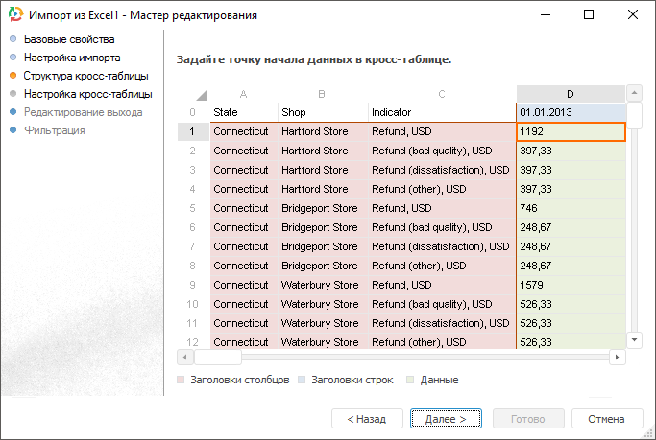Select row 5 header number
The image size is (656, 440).
(x=193, y=208)
